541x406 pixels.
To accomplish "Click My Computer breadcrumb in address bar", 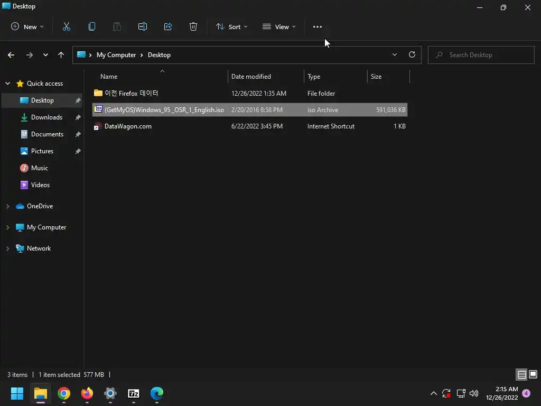I will 116,55.
